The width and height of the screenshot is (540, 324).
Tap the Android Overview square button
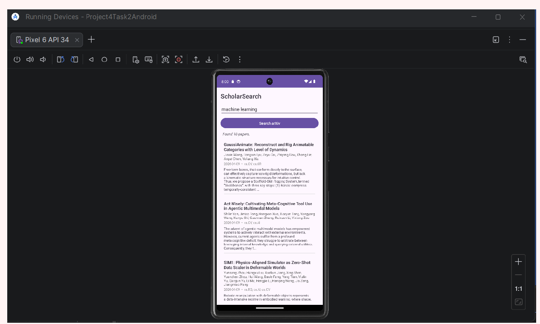tap(118, 60)
